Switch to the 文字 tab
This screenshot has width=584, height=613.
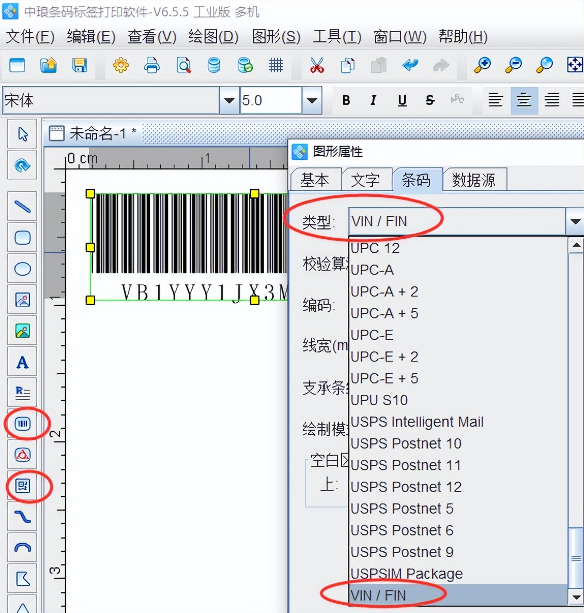click(366, 180)
